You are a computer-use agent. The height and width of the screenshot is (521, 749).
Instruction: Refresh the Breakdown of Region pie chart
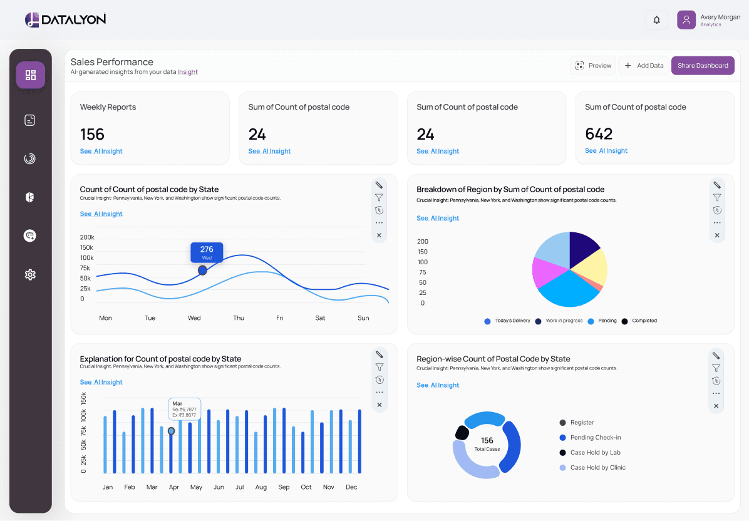pyautogui.click(x=717, y=210)
